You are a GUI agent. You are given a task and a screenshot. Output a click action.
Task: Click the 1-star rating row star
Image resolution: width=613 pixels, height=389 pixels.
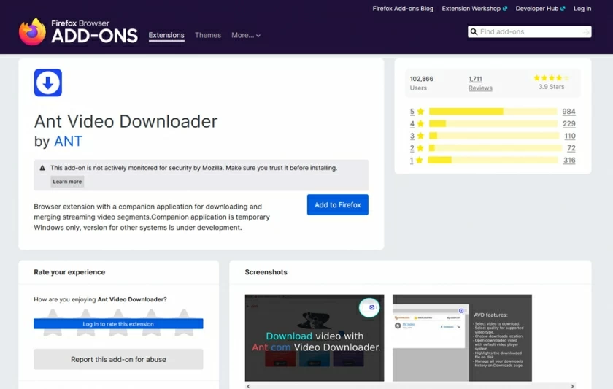420,160
